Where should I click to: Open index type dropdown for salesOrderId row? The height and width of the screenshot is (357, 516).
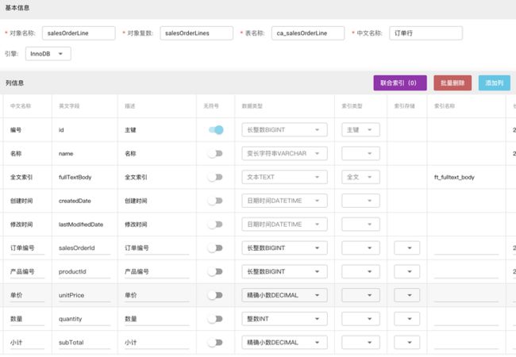(360, 248)
